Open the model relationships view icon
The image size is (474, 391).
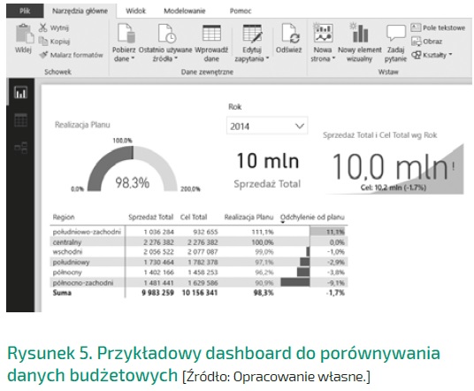point(20,148)
